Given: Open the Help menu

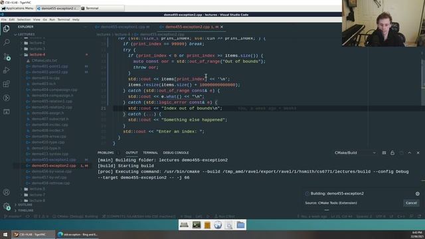Looking at the screenshot, I should tap(76, 19).
